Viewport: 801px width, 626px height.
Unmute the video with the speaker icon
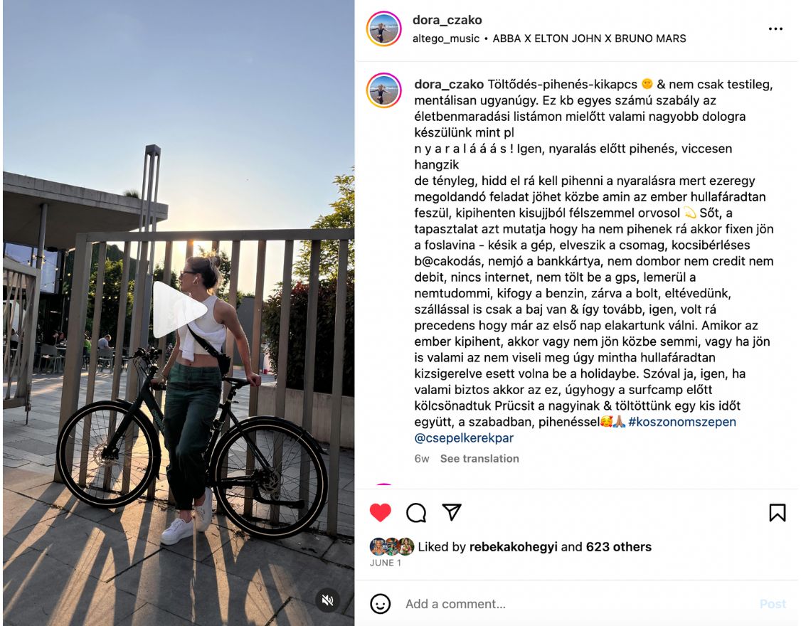[x=327, y=600]
